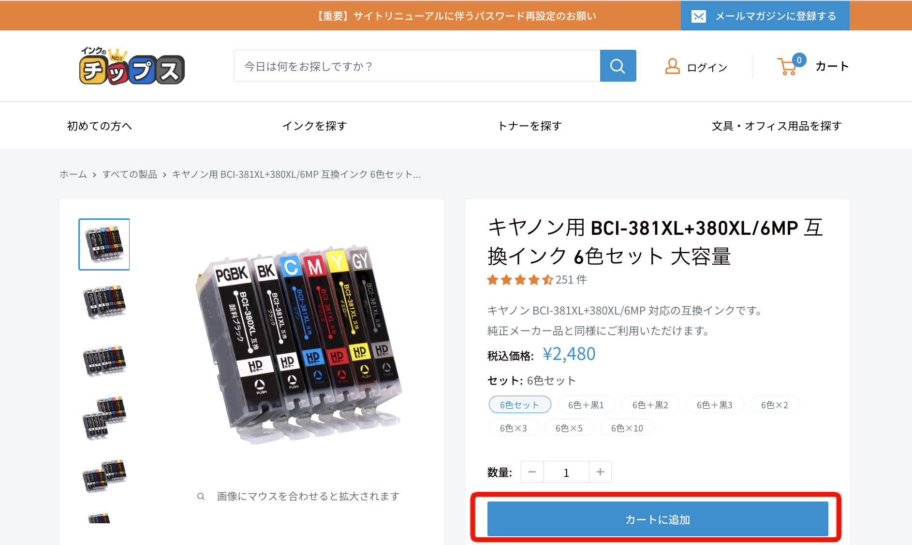Select the 6色×2 option
This screenshot has height=545, width=912.
775,405
